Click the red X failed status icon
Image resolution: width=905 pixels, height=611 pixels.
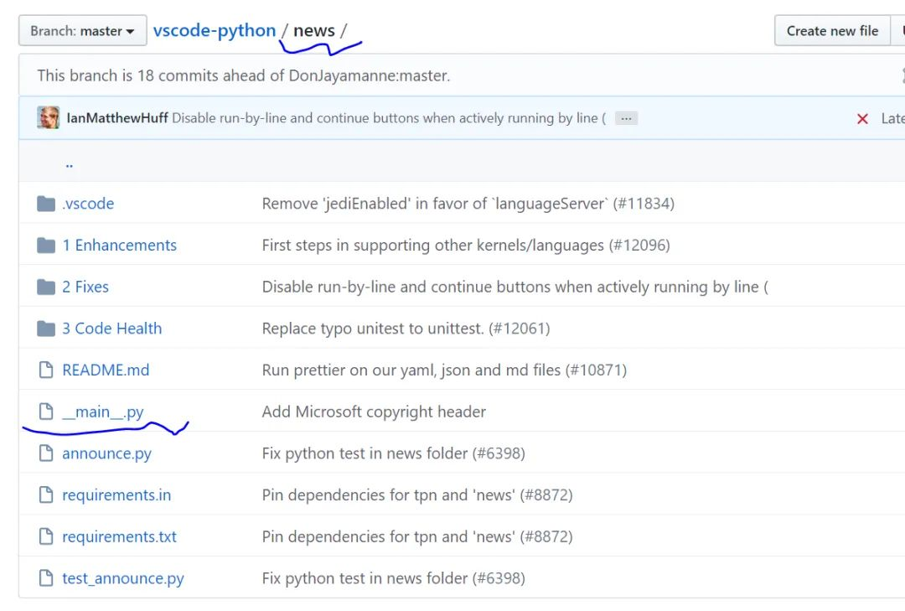point(862,118)
